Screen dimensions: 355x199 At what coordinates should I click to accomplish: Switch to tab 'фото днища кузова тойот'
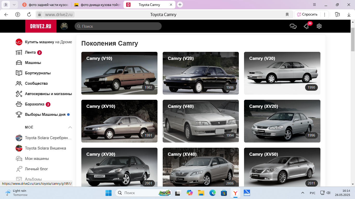97,5
